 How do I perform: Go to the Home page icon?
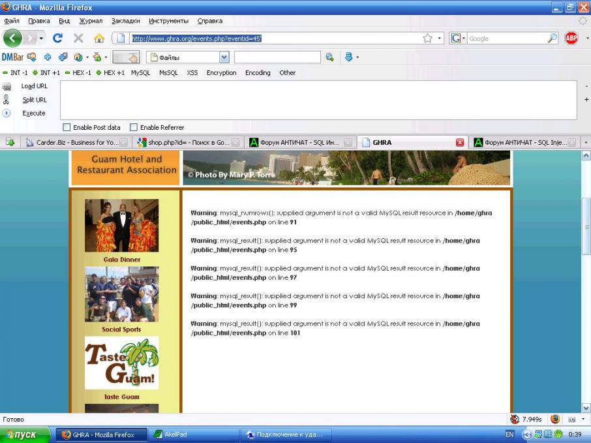coord(98,38)
